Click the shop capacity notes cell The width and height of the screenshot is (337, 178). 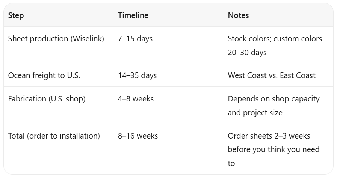click(x=278, y=105)
